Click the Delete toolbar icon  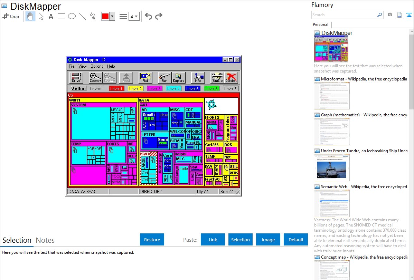tap(231, 77)
